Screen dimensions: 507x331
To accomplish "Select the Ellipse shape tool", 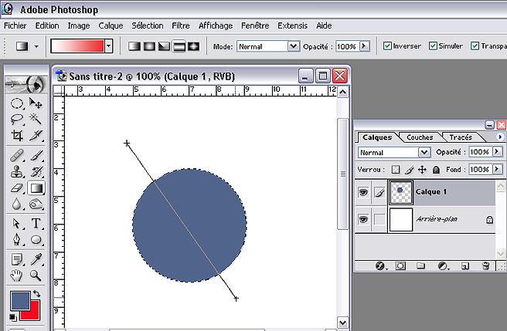I will tap(36, 240).
